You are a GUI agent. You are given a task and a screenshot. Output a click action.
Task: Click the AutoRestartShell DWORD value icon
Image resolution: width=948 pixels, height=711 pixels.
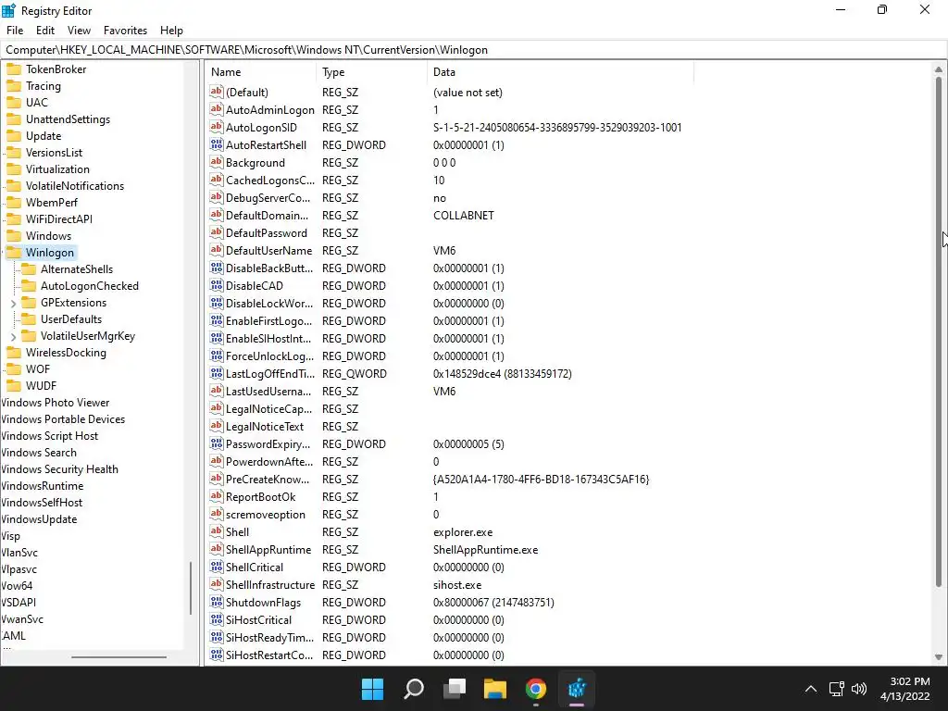pyautogui.click(x=216, y=144)
